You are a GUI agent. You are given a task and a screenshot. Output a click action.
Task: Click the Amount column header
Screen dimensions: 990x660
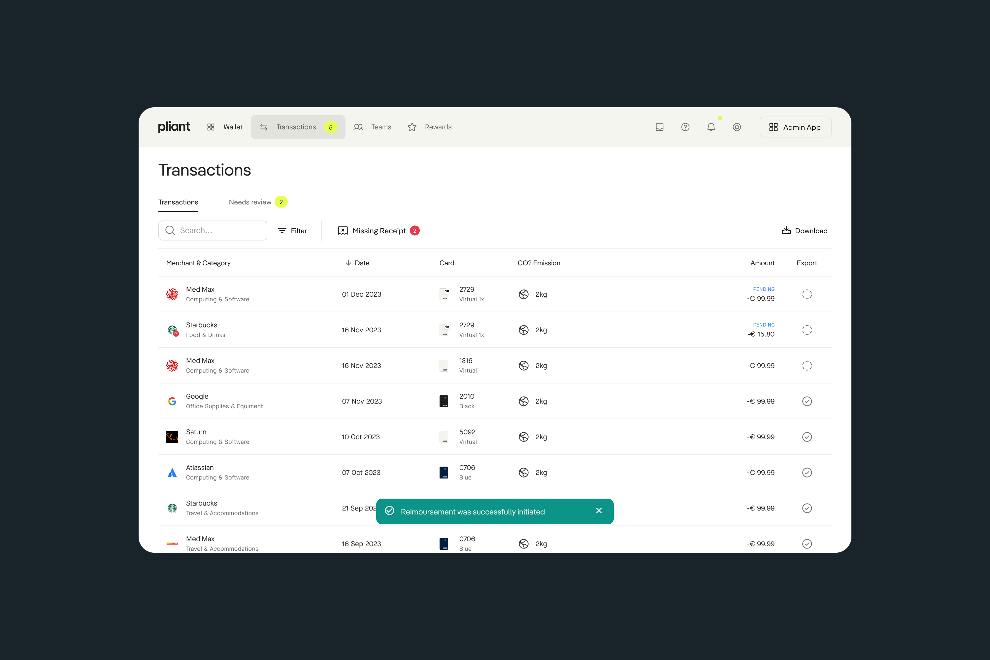point(762,263)
